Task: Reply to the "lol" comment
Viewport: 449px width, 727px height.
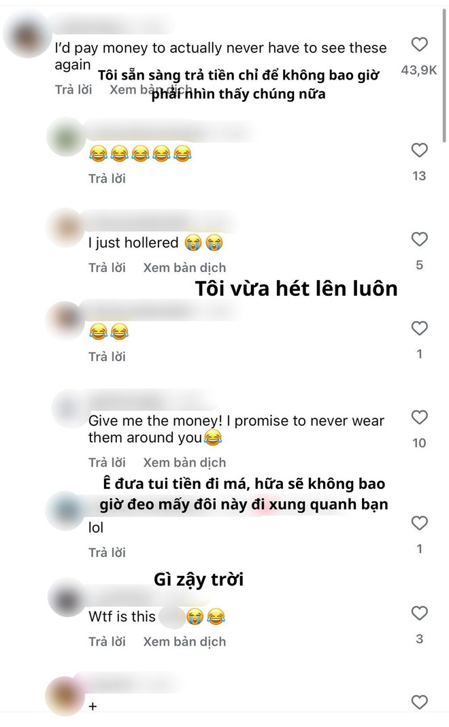Action: point(107,553)
